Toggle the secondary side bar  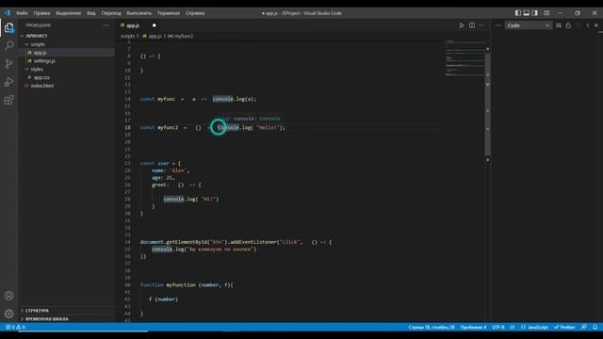pyautogui.click(x=535, y=12)
